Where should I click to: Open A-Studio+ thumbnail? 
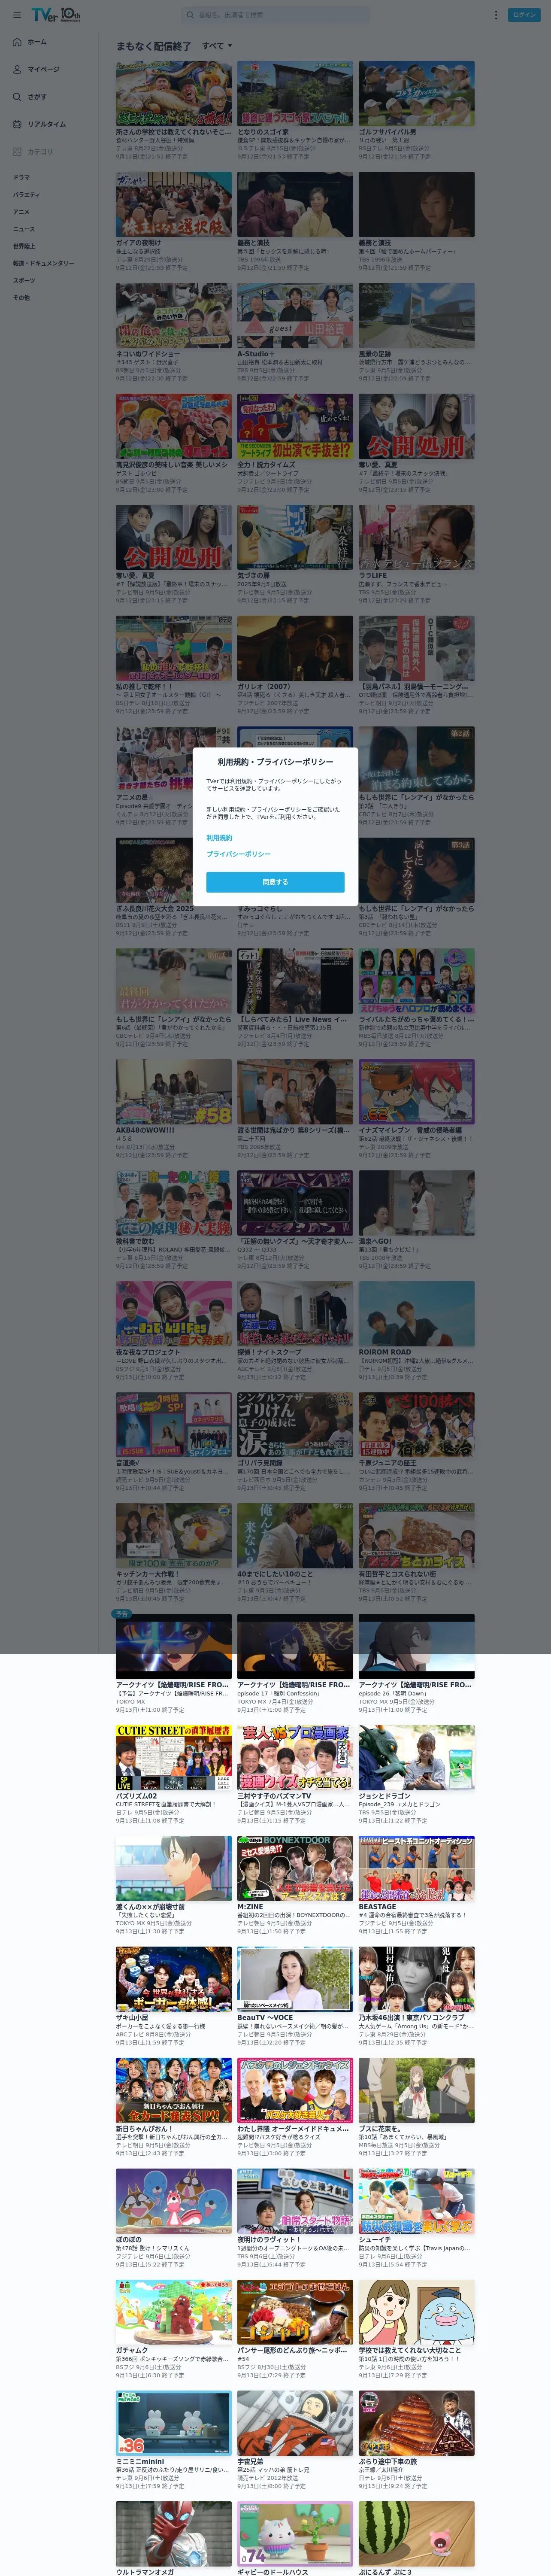coord(294,316)
